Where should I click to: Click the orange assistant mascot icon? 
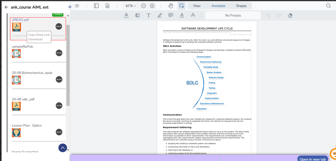point(333,154)
